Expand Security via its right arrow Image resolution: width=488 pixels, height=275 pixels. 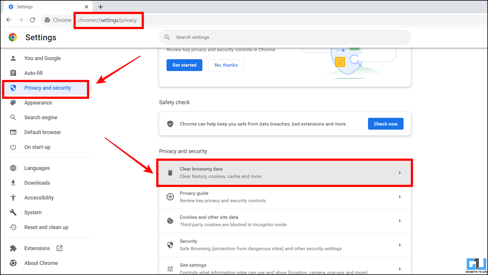point(400,245)
